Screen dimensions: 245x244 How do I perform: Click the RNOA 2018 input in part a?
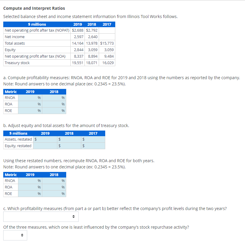55,97
